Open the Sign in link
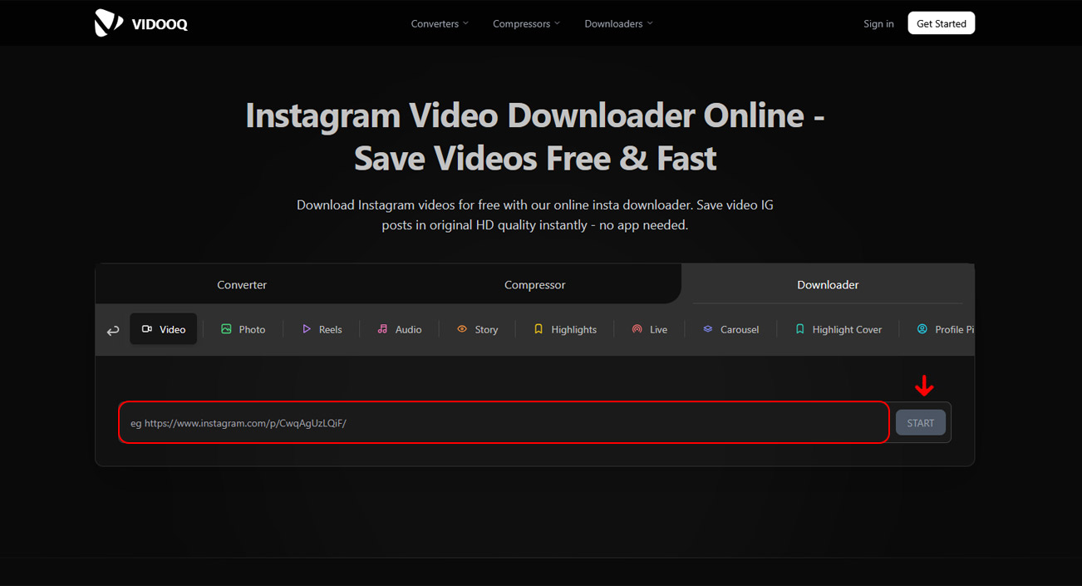The height and width of the screenshot is (586, 1082). [878, 23]
